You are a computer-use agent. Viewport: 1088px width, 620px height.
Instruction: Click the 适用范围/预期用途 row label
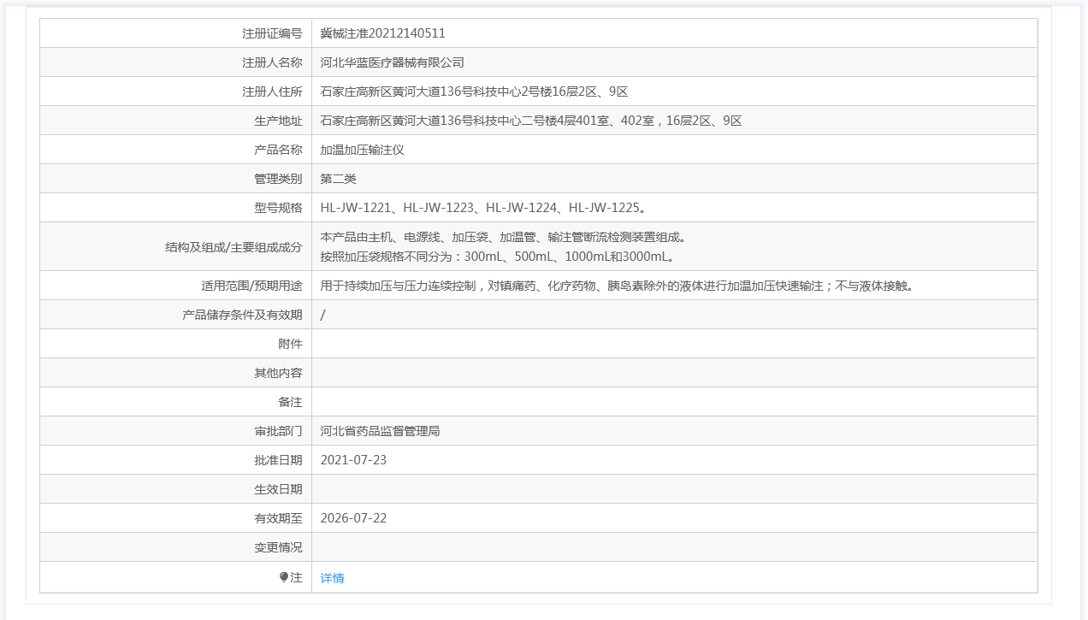pyautogui.click(x=245, y=286)
